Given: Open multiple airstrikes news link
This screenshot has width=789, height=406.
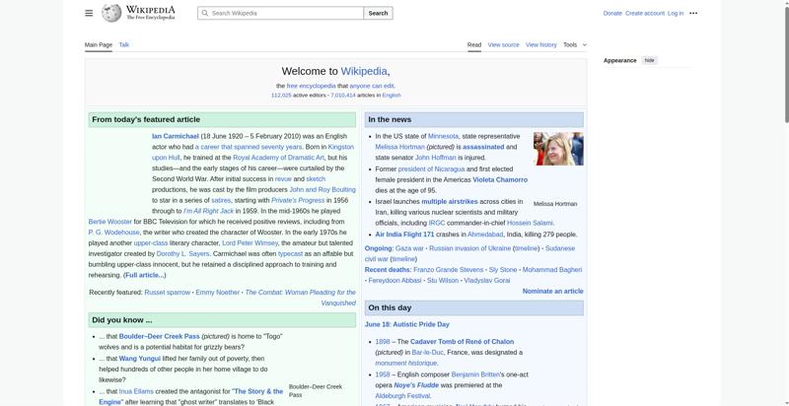Looking at the screenshot, I should click(450, 201).
